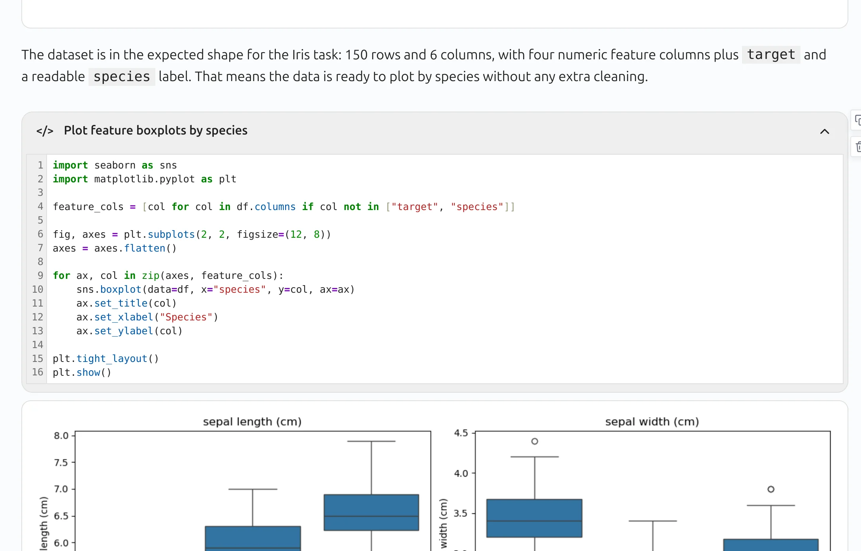The image size is (861, 551).
Task: Click the </> code icon in the block header
Action: click(45, 131)
